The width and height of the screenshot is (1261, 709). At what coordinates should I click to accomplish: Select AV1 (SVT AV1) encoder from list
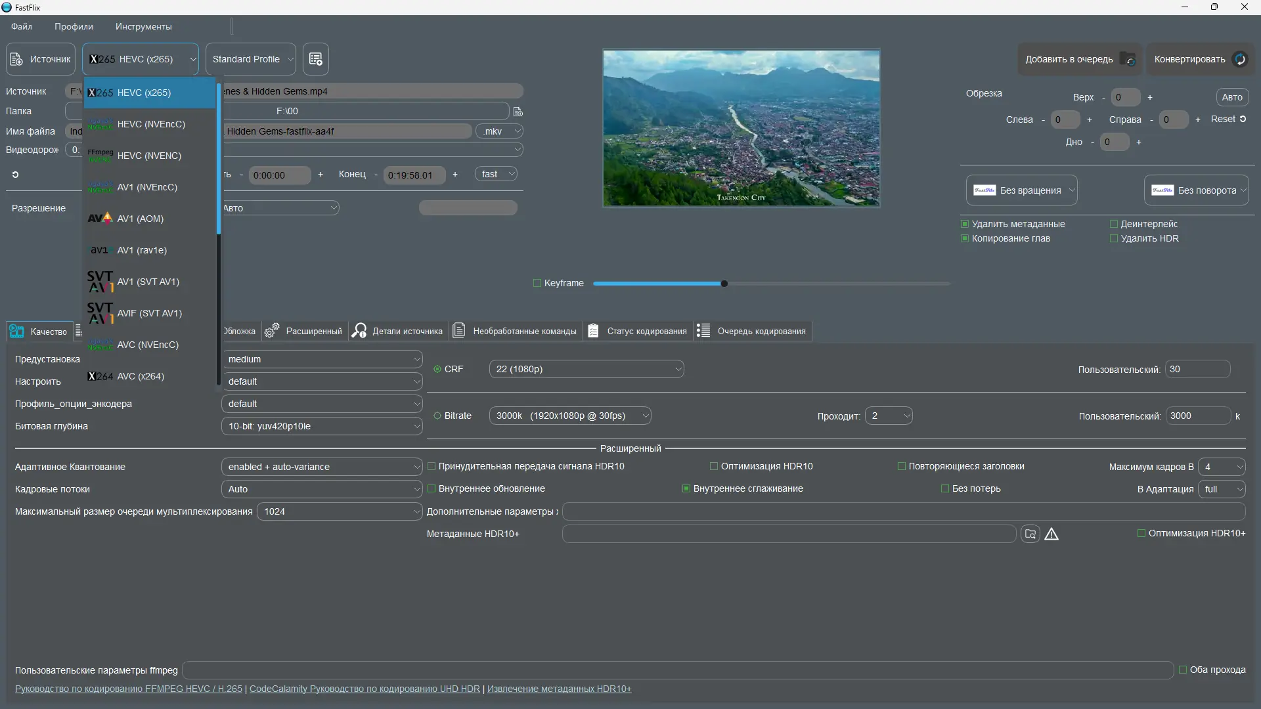149,282
